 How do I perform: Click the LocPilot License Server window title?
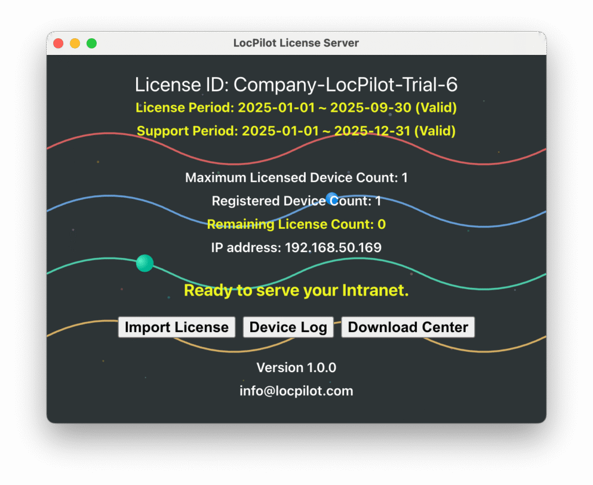[x=296, y=43]
